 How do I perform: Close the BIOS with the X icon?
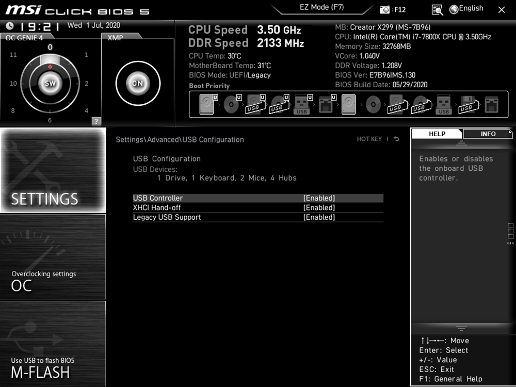point(502,10)
